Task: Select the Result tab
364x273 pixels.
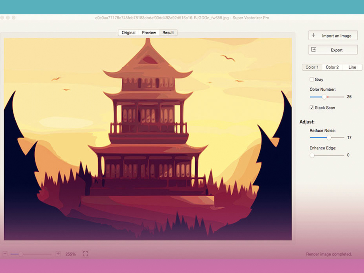Action: [168, 33]
